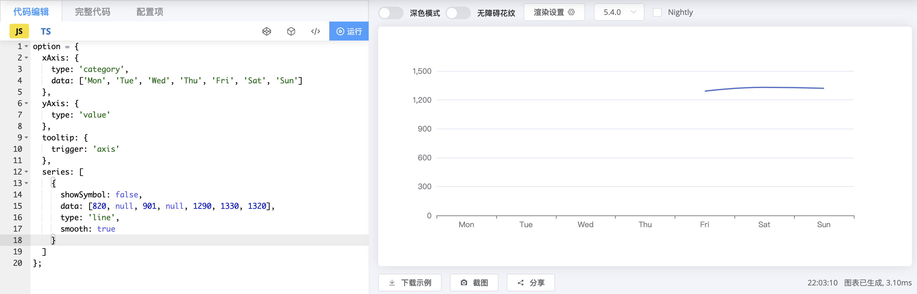Viewport: 917px width, 294px height.
Task: Open the 渲染设置 settings panel
Action: [550, 12]
